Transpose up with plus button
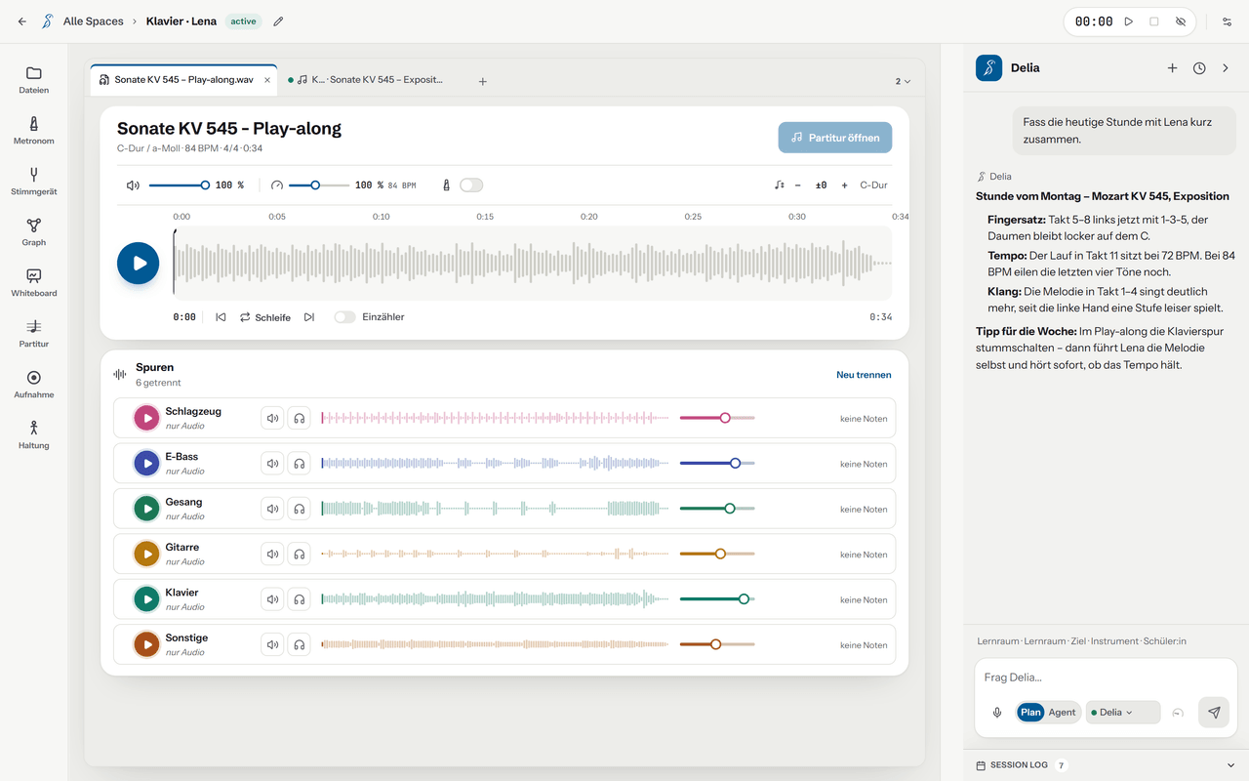This screenshot has height=781, width=1249. click(x=844, y=185)
